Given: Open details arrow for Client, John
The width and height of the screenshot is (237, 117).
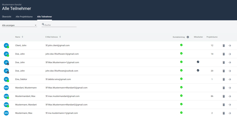Looking at the screenshot, I should 230,45.
